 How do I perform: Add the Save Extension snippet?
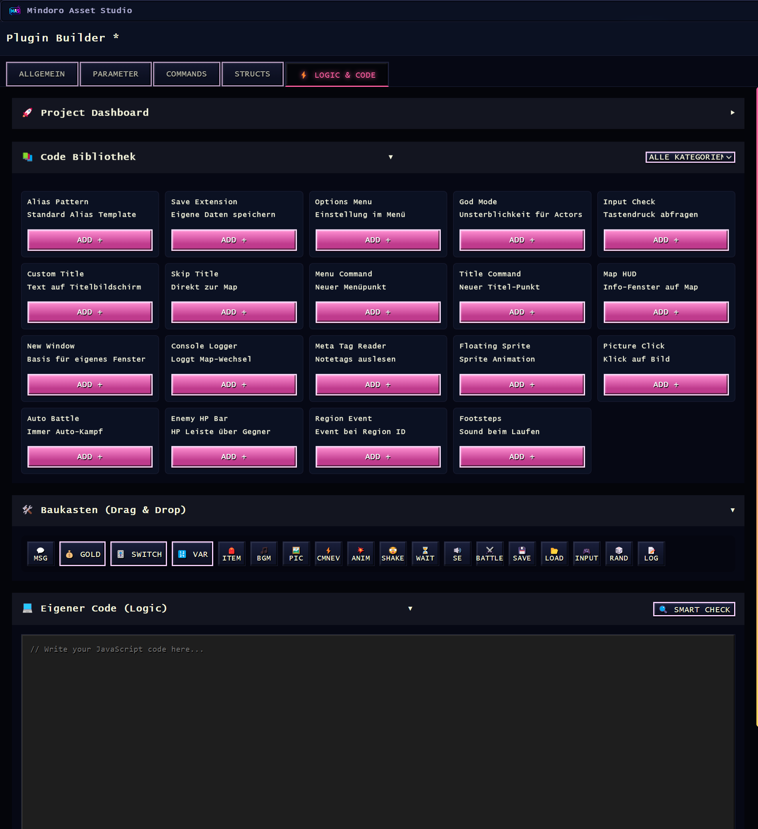point(234,240)
